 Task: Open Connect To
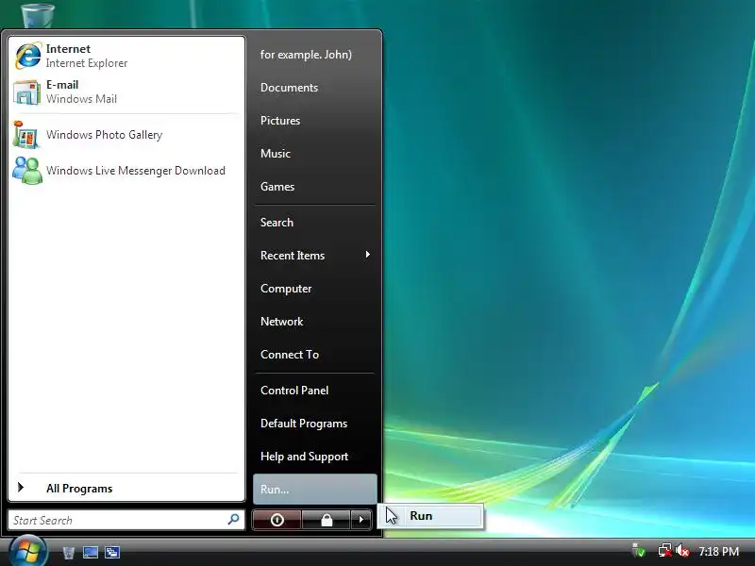pos(314,355)
